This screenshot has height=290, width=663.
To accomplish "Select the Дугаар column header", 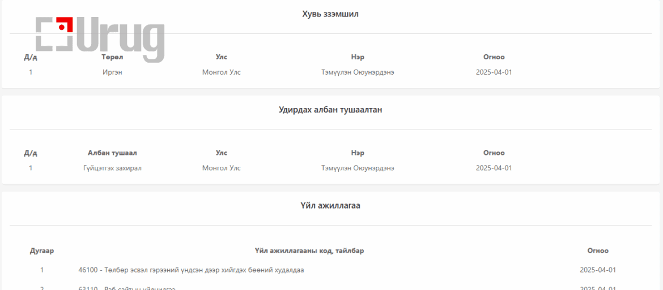I will tap(42, 251).
